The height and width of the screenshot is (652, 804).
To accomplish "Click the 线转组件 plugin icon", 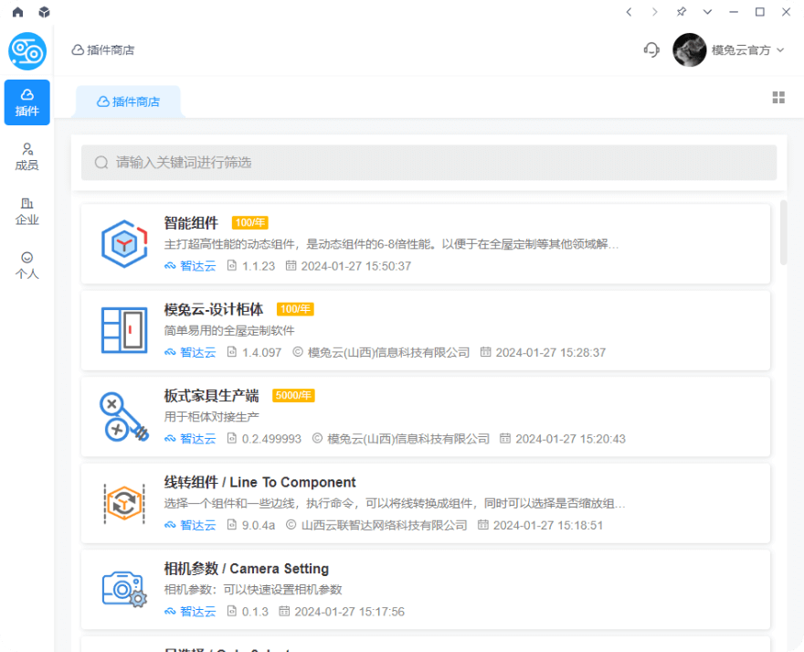I will 123,503.
